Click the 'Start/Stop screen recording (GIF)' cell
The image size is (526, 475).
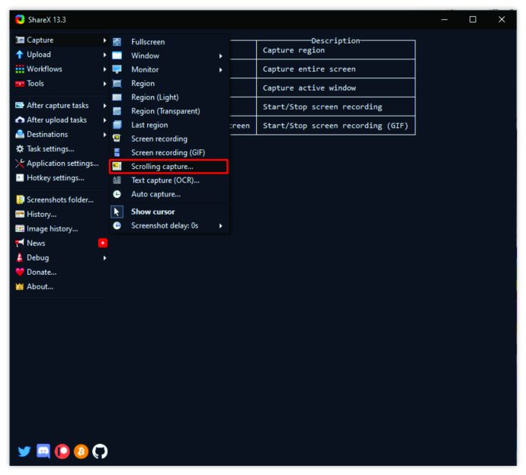(335, 126)
